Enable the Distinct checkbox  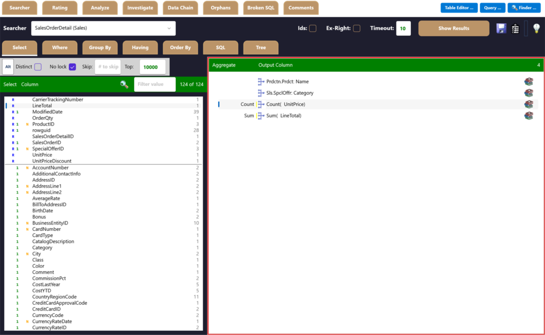pyautogui.click(x=38, y=66)
